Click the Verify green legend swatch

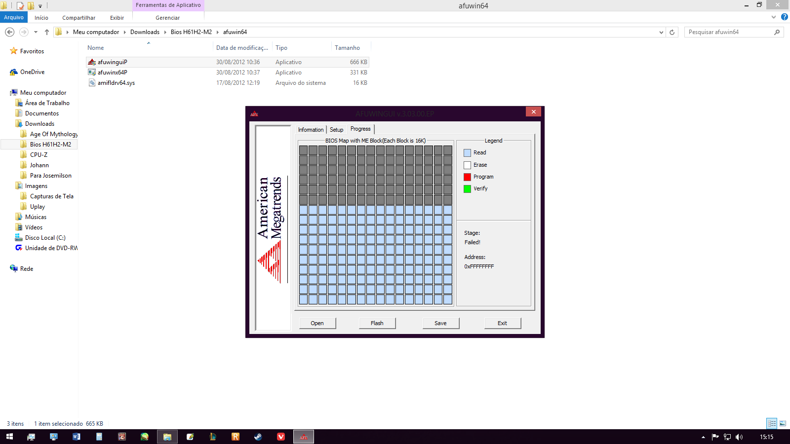[467, 188]
